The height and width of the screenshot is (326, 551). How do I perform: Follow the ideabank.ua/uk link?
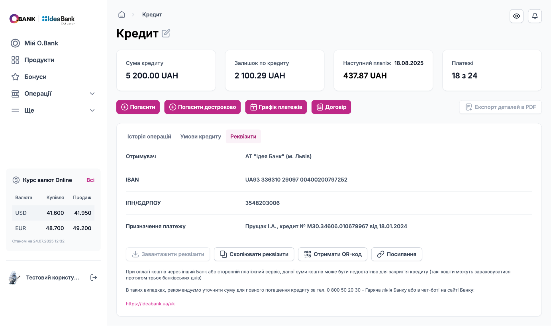pyautogui.click(x=150, y=304)
